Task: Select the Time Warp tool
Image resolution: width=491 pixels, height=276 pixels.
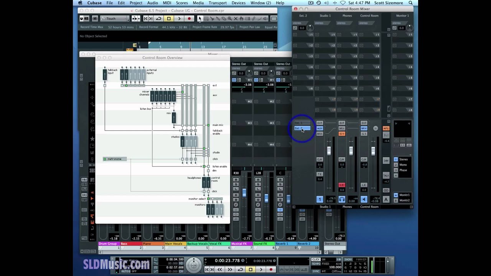Action: tap(247, 18)
